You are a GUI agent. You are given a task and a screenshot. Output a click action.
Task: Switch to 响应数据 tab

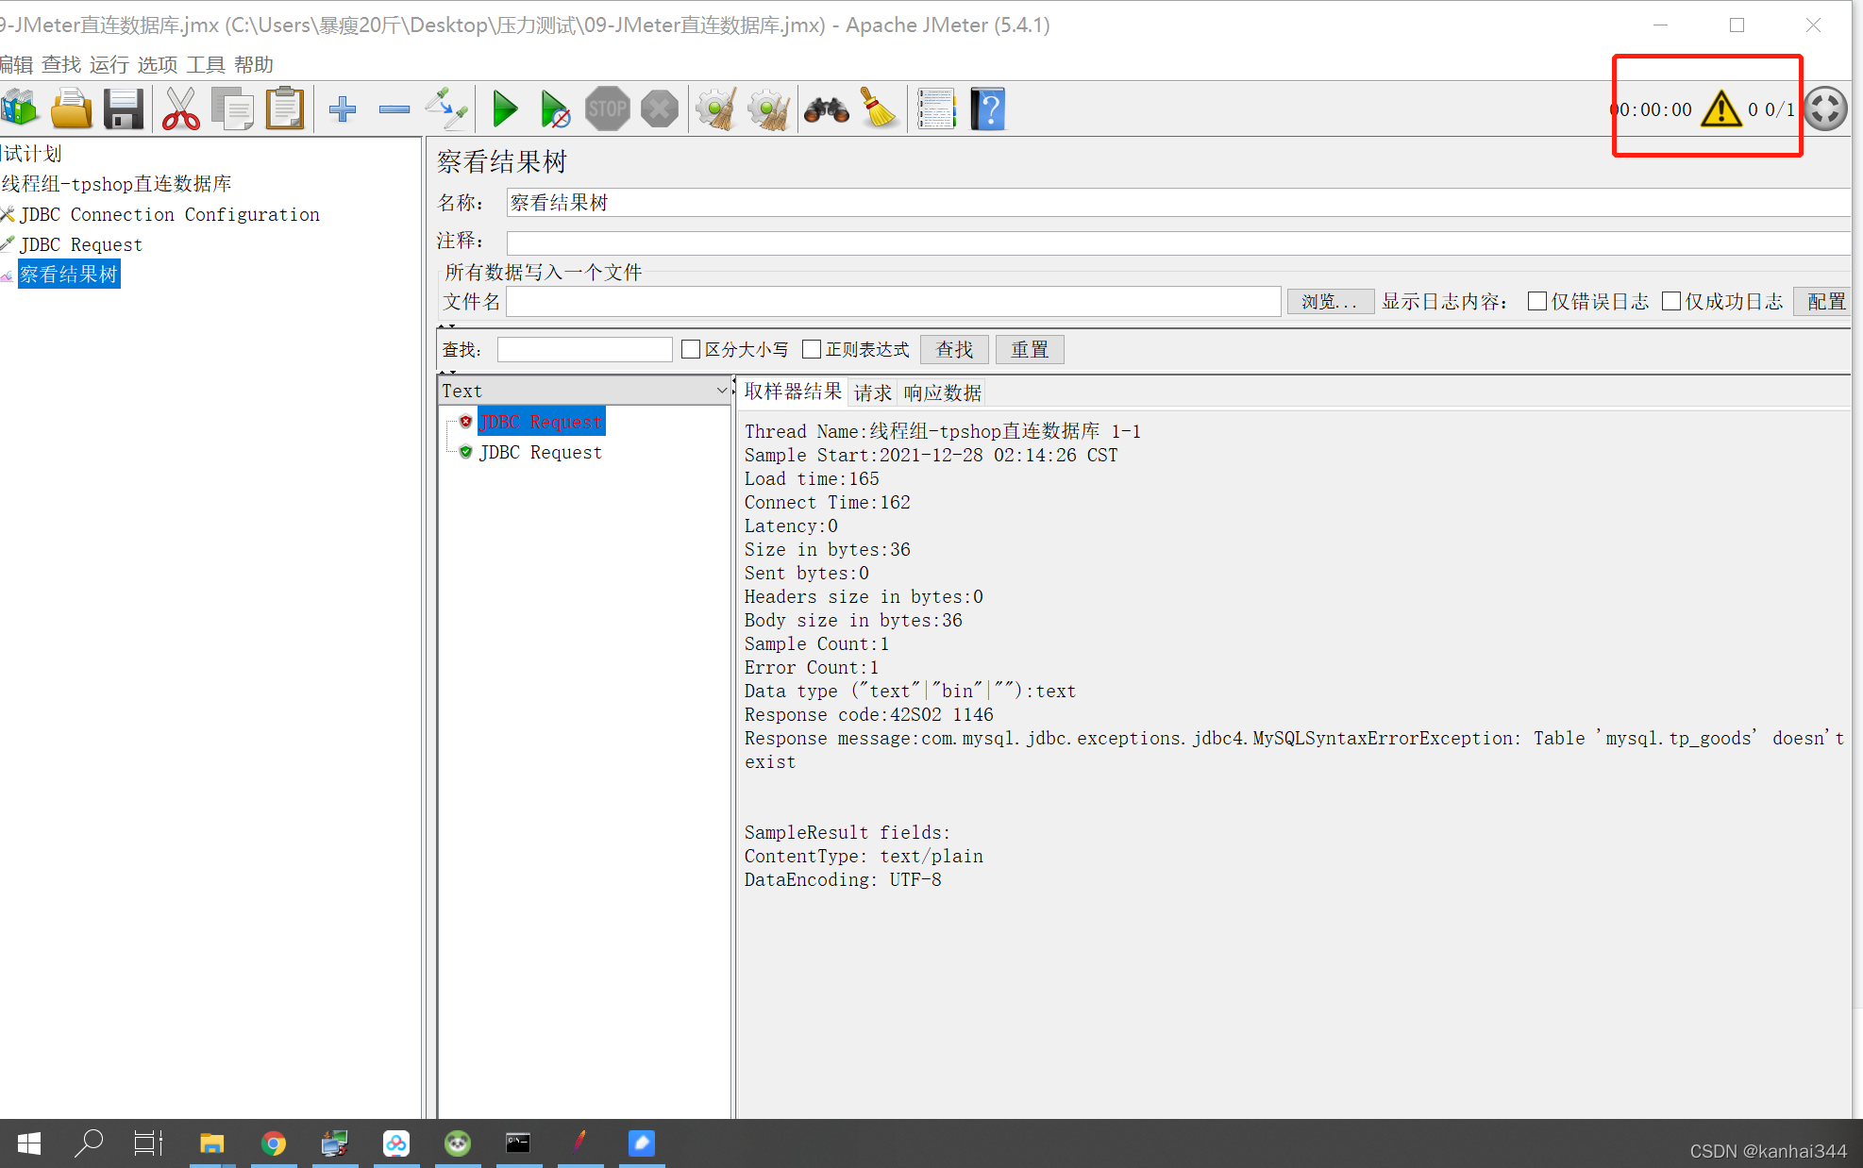coord(942,392)
